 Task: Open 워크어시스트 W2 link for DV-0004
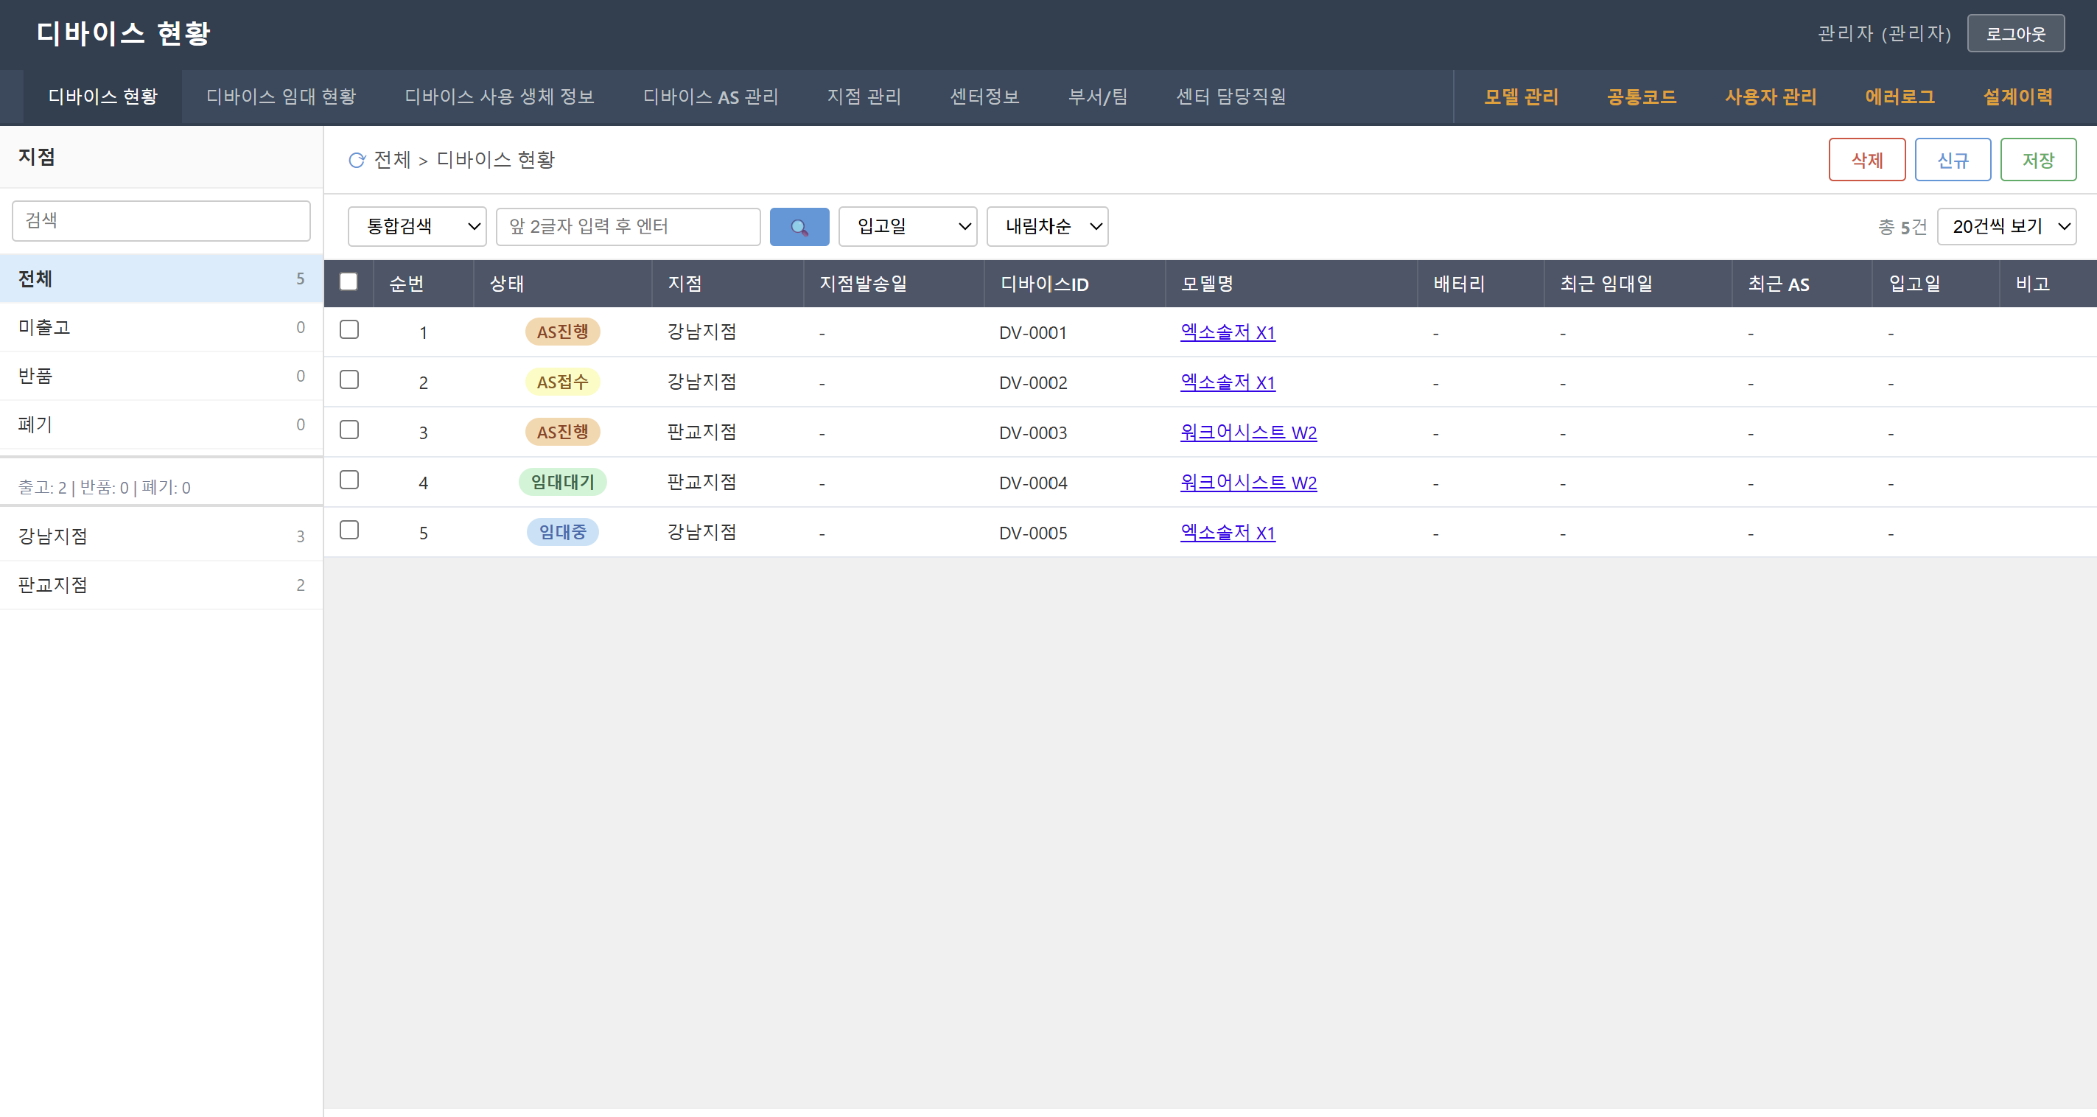1248,483
